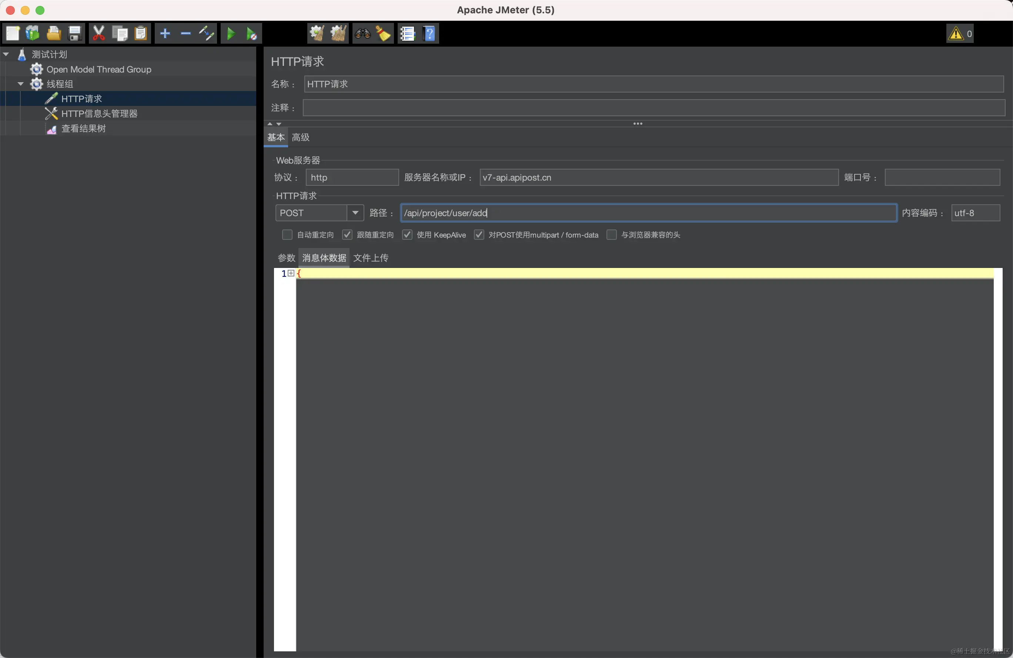Viewport: 1013px width, 658px height.
Task: Click the Open file folder icon
Action: [x=54, y=33]
